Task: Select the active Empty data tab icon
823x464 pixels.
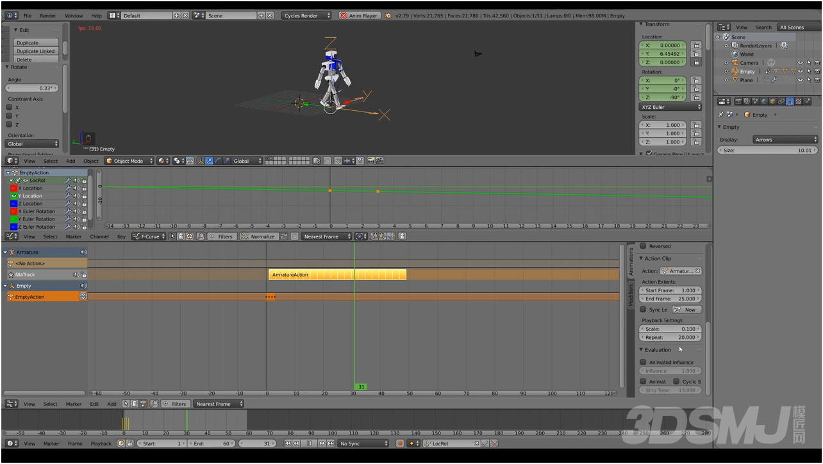Action: [790, 101]
